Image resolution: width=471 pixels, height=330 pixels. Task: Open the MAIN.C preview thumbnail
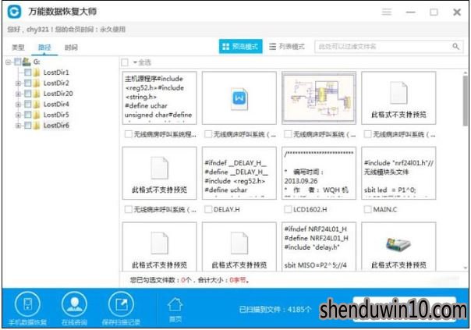398,173
